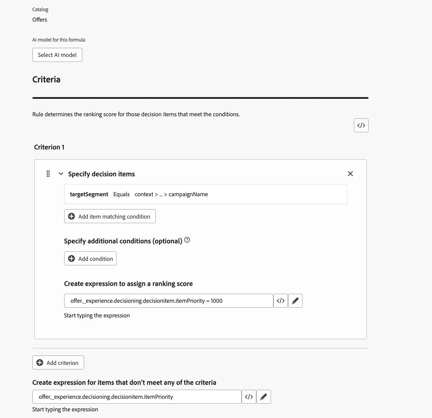The image size is (432, 418).
Task: Open code view for non-matching items expression
Action: tap(249, 397)
